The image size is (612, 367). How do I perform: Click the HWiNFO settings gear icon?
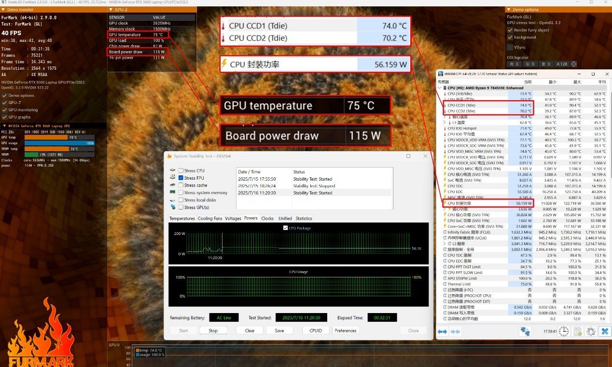tap(590, 331)
